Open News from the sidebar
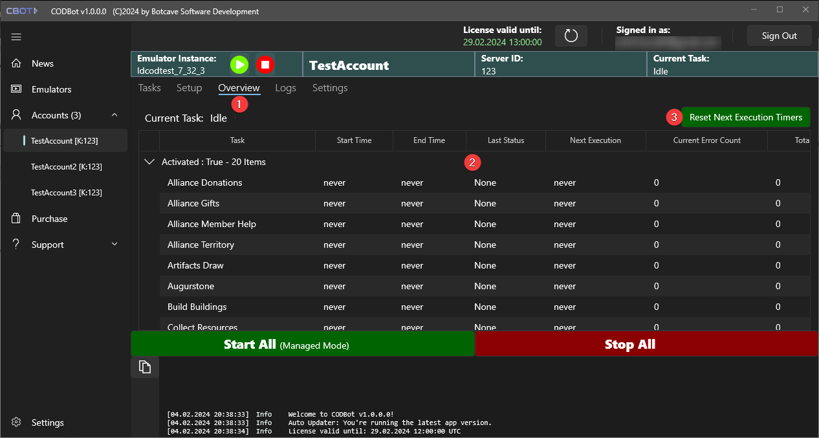Image resolution: width=819 pixels, height=438 pixels. (43, 63)
